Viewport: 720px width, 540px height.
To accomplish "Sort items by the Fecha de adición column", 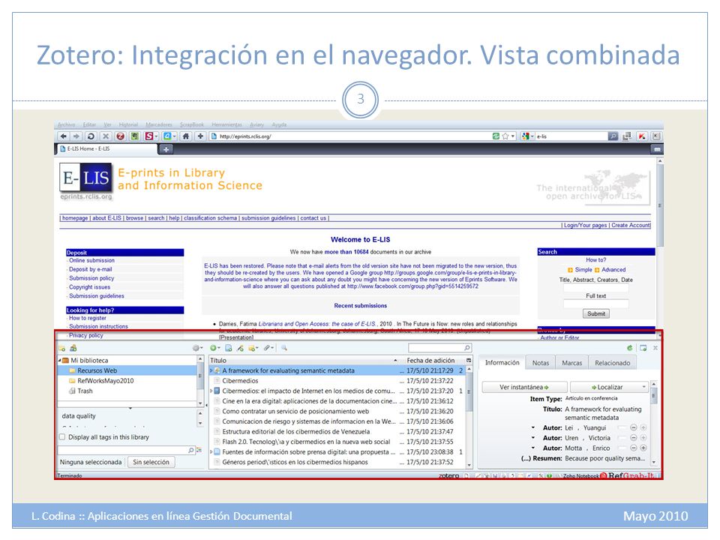I will tap(430, 361).
